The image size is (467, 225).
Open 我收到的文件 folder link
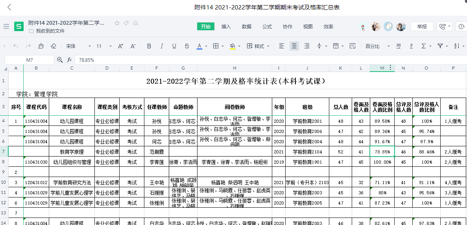(x=46, y=31)
